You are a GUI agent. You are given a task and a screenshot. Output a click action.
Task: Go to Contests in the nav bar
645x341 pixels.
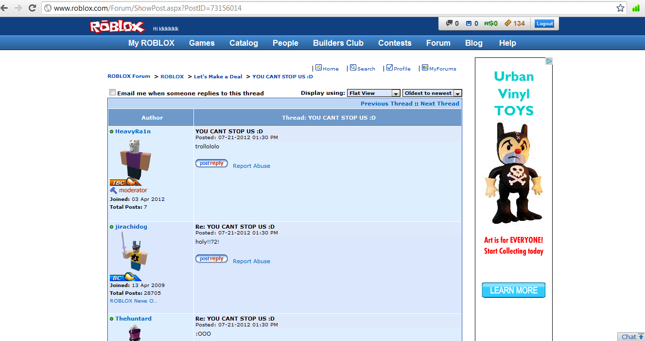(x=395, y=43)
